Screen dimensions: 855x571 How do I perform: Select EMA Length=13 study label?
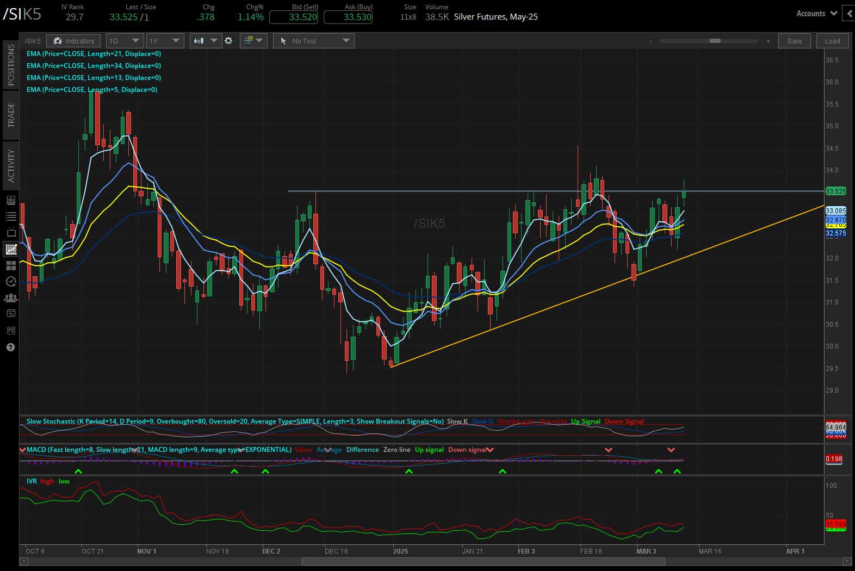click(x=94, y=78)
